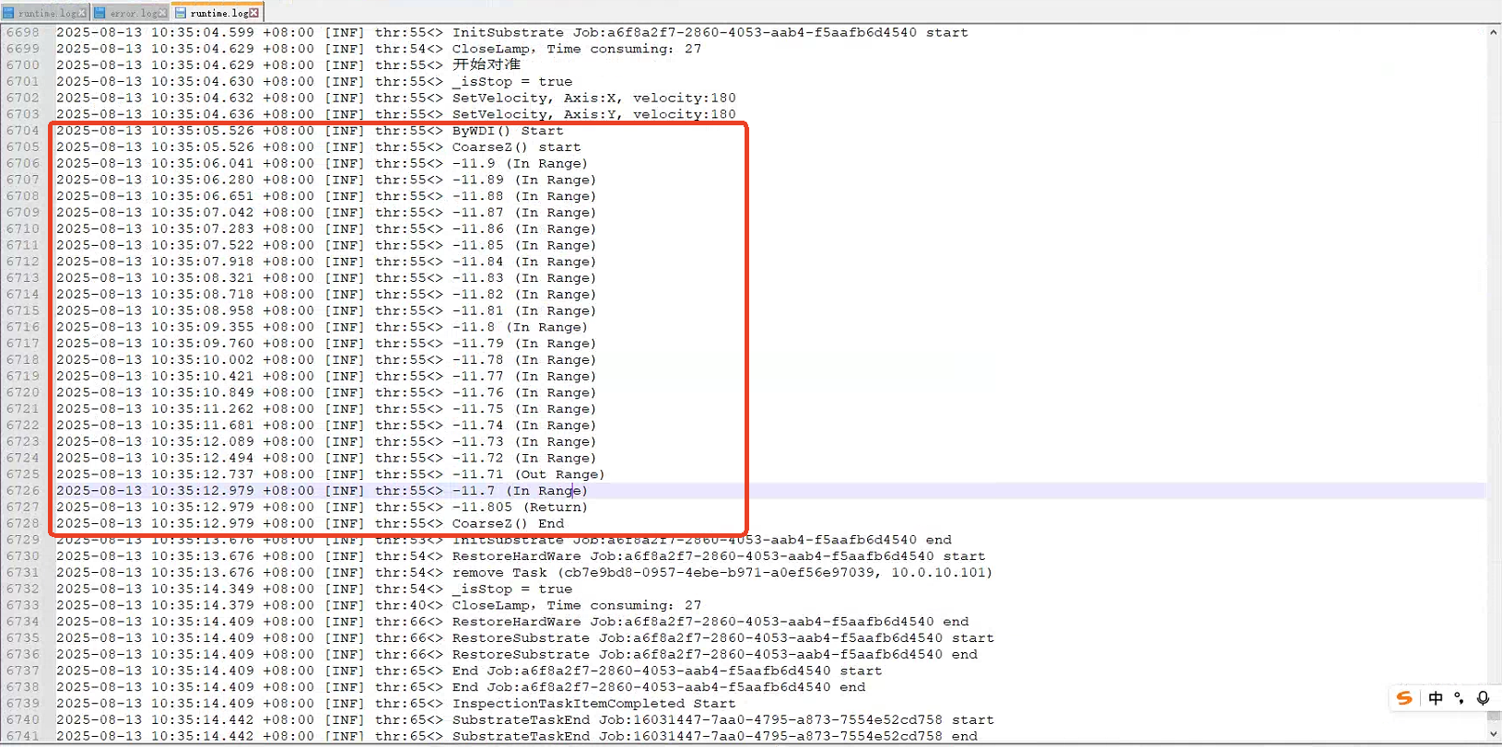Image resolution: width=1502 pixels, height=747 pixels.
Task: Activate Sogou voice input microphone
Action: pyautogui.click(x=1483, y=698)
